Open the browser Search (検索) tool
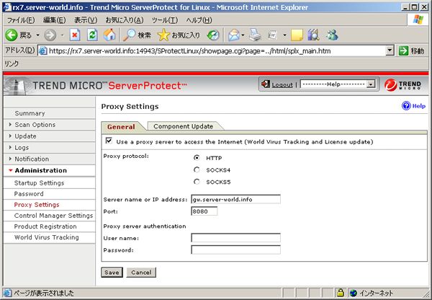Viewport: 432px width, 300px height. coord(136,35)
